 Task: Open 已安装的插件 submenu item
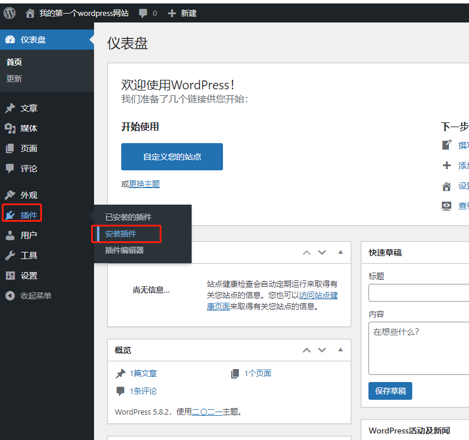coord(128,217)
